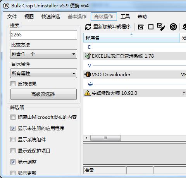Select the 安卓修改大师 10.92.0 row
This screenshot has height=178, width=186.
coord(135,93)
